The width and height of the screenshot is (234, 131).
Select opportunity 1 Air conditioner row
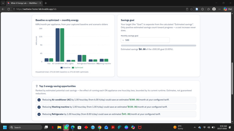(x=116, y=100)
